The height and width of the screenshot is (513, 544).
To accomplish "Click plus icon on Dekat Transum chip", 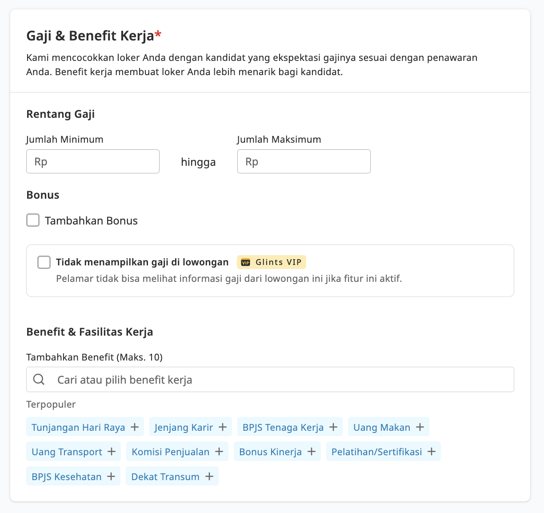I will pyautogui.click(x=209, y=476).
